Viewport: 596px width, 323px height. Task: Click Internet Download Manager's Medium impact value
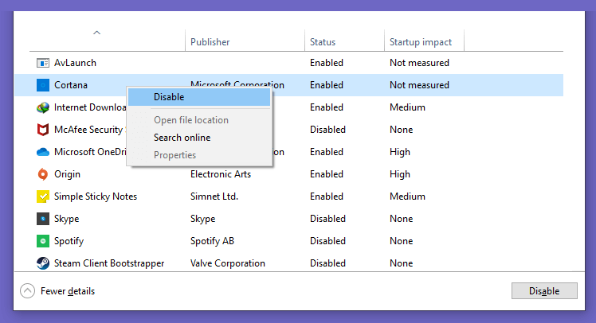[x=407, y=107]
